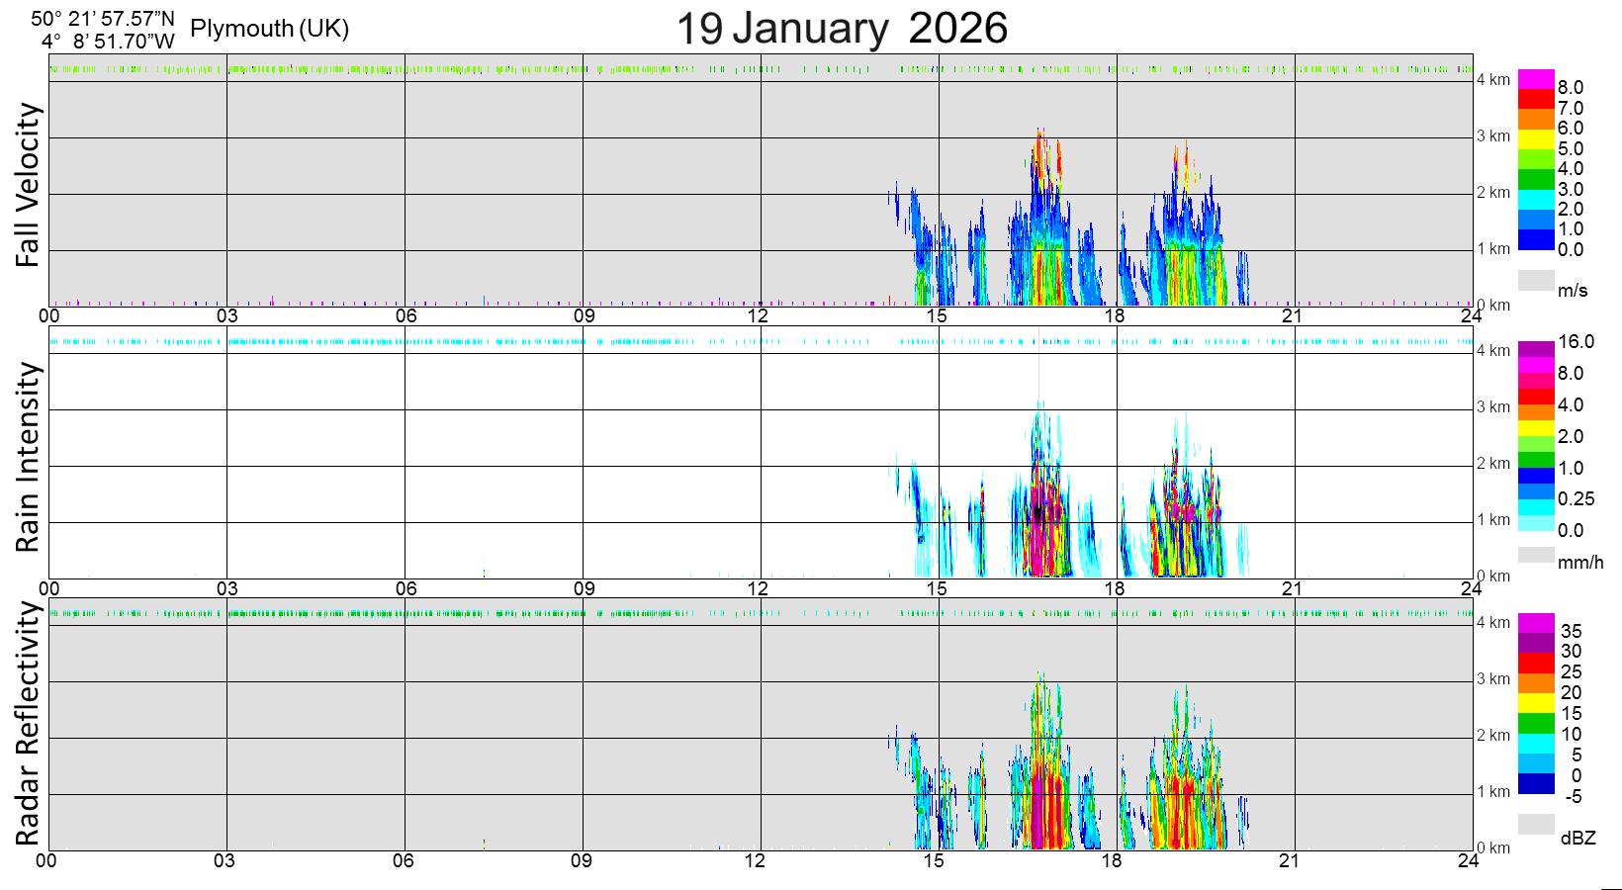Pick the yellow 5.0 swatch in Fall Velocity legend
Viewport: 1622px width, 890px height.
tap(1536, 140)
